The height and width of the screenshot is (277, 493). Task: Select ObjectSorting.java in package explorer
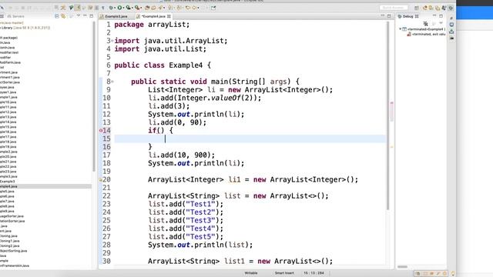[x=14, y=251]
